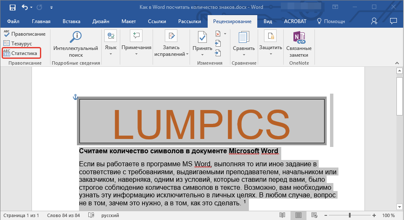Switch to Print Layout view in status bar

298,215
